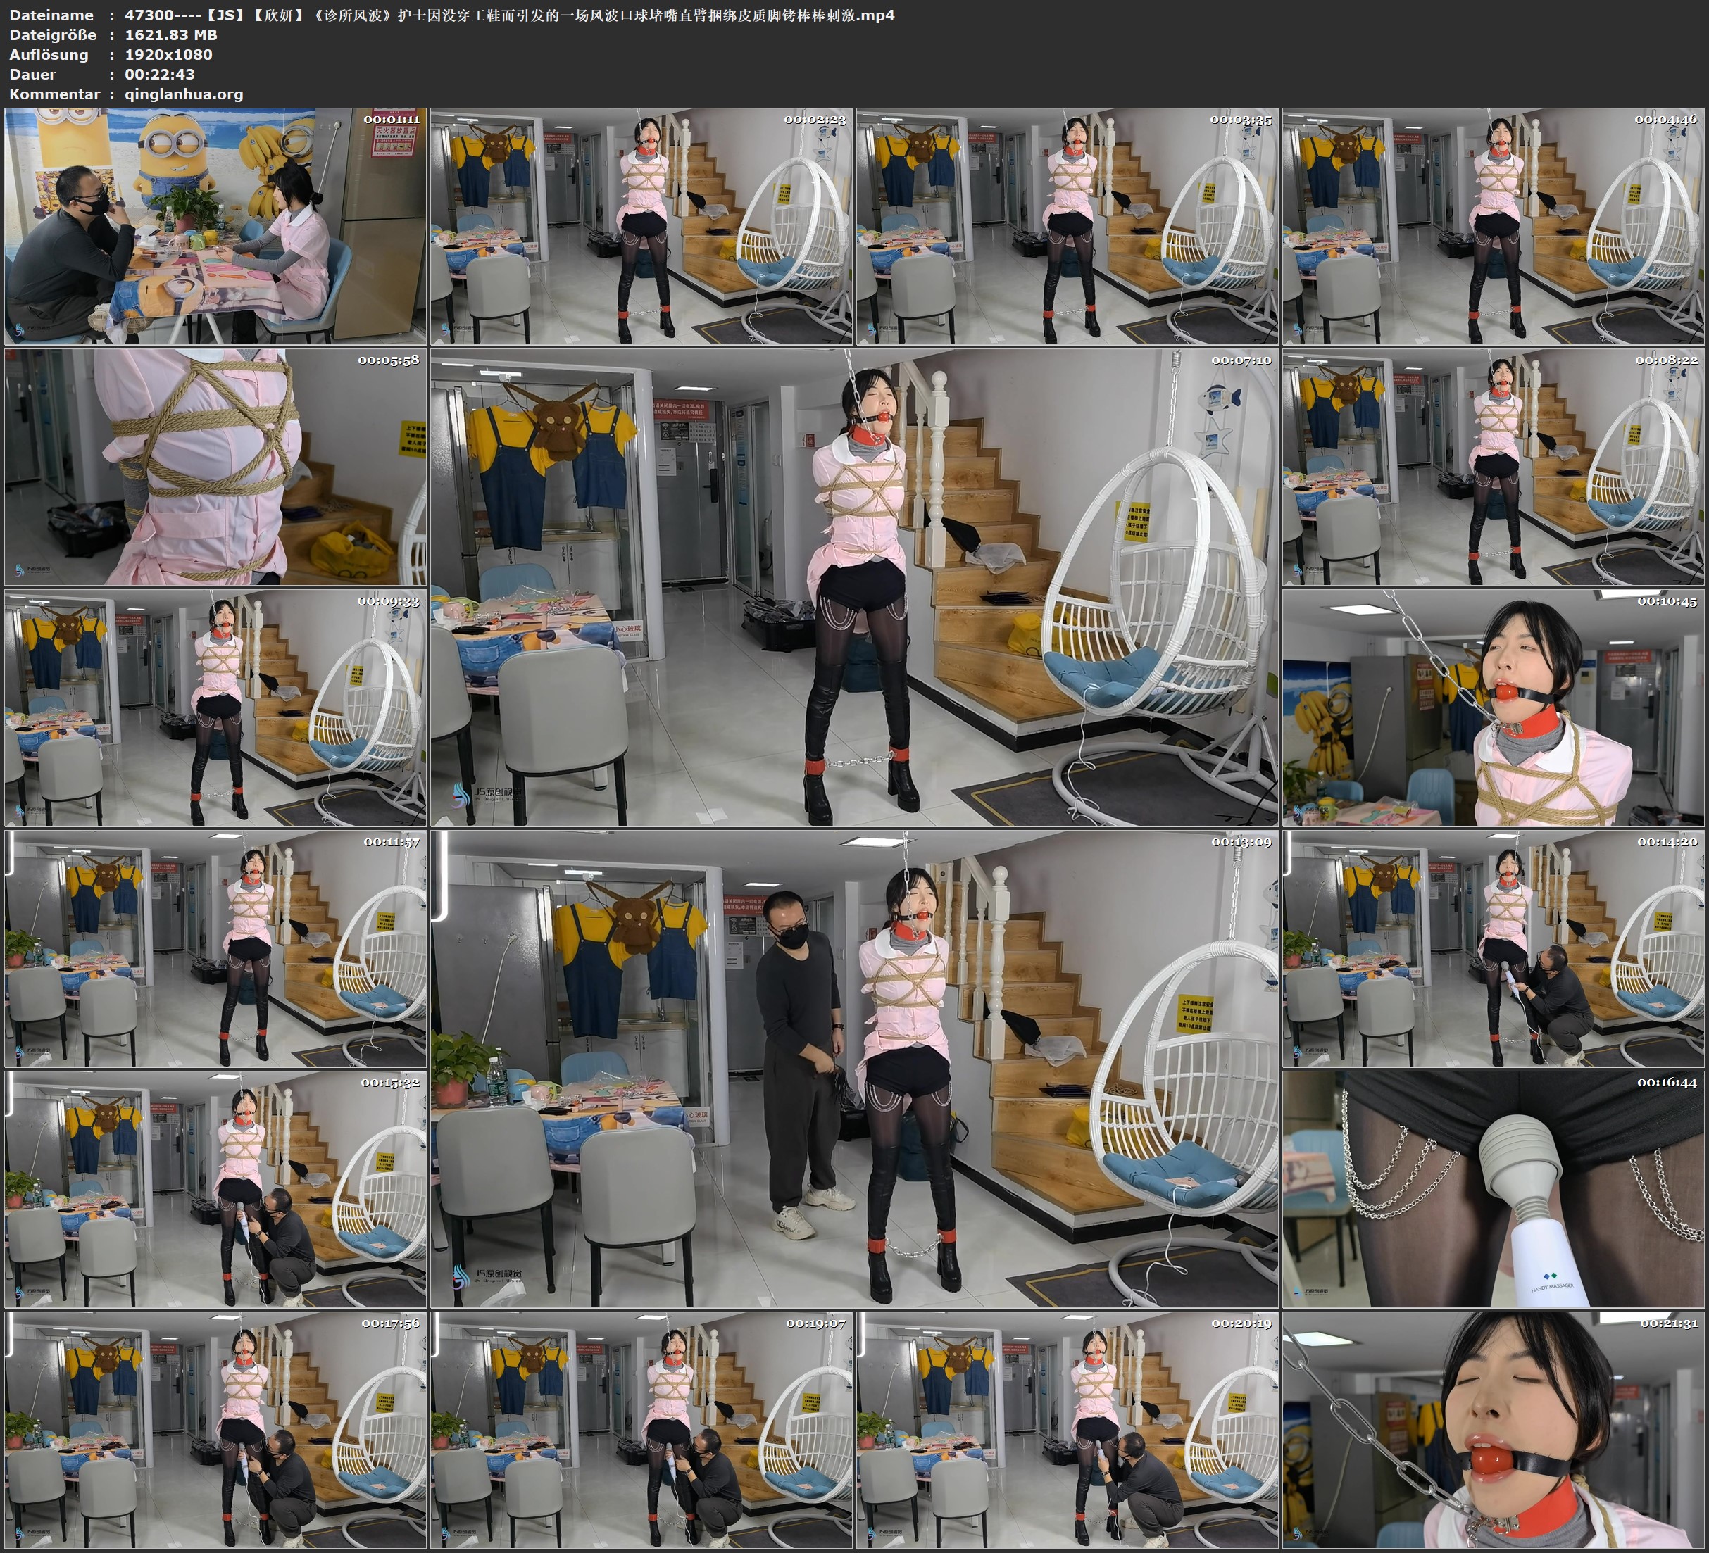Viewport: 1709px width, 1553px height.
Task: Open the close-up thumbnail at 00:05:58
Action: 215,467
